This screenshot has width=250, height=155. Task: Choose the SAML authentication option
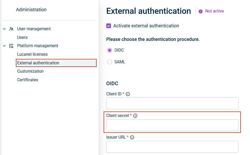[x=110, y=62]
